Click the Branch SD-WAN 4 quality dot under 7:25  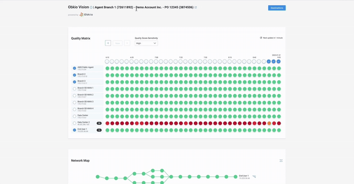[181, 109]
